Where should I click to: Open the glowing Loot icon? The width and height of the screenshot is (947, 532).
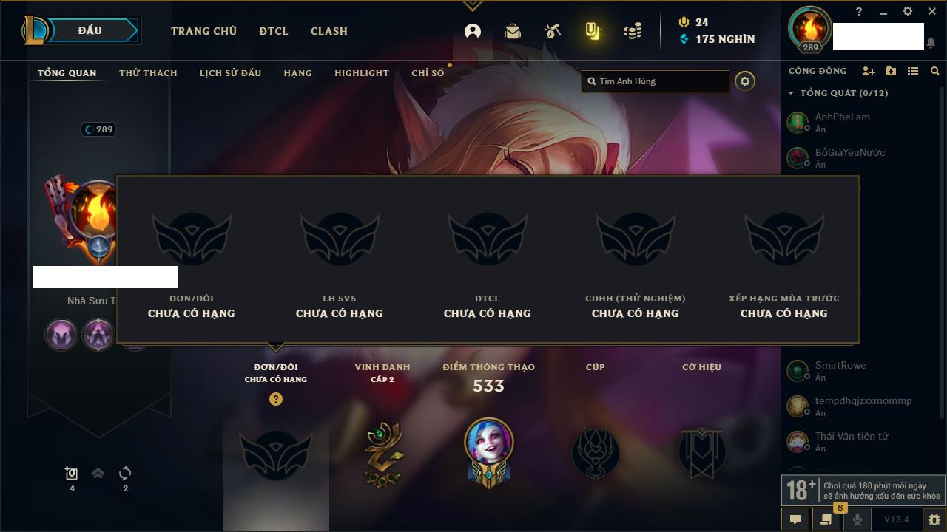[x=593, y=31]
